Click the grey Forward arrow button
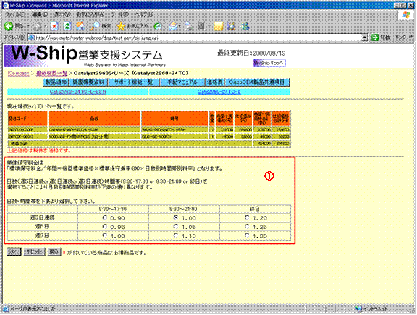Image resolution: width=417 pixels, height=315 pixels. (37, 26)
